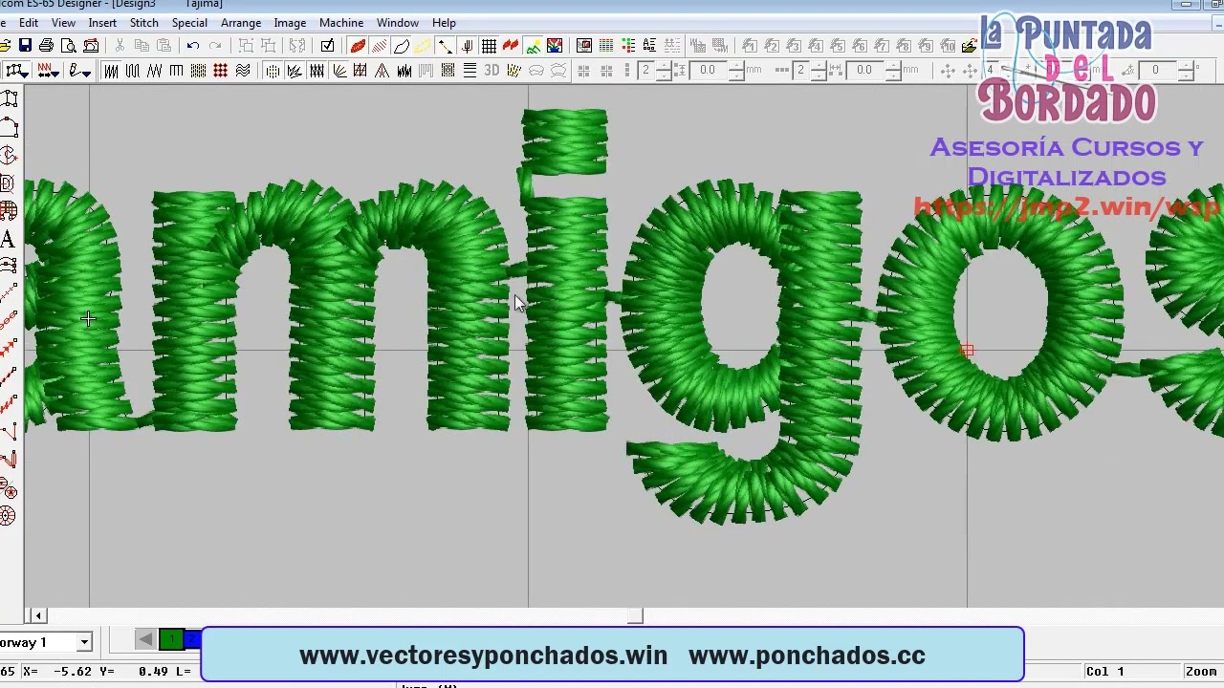Open the Edit menu
Image resolution: width=1224 pixels, height=688 pixels.
click(x=29, y=22)
